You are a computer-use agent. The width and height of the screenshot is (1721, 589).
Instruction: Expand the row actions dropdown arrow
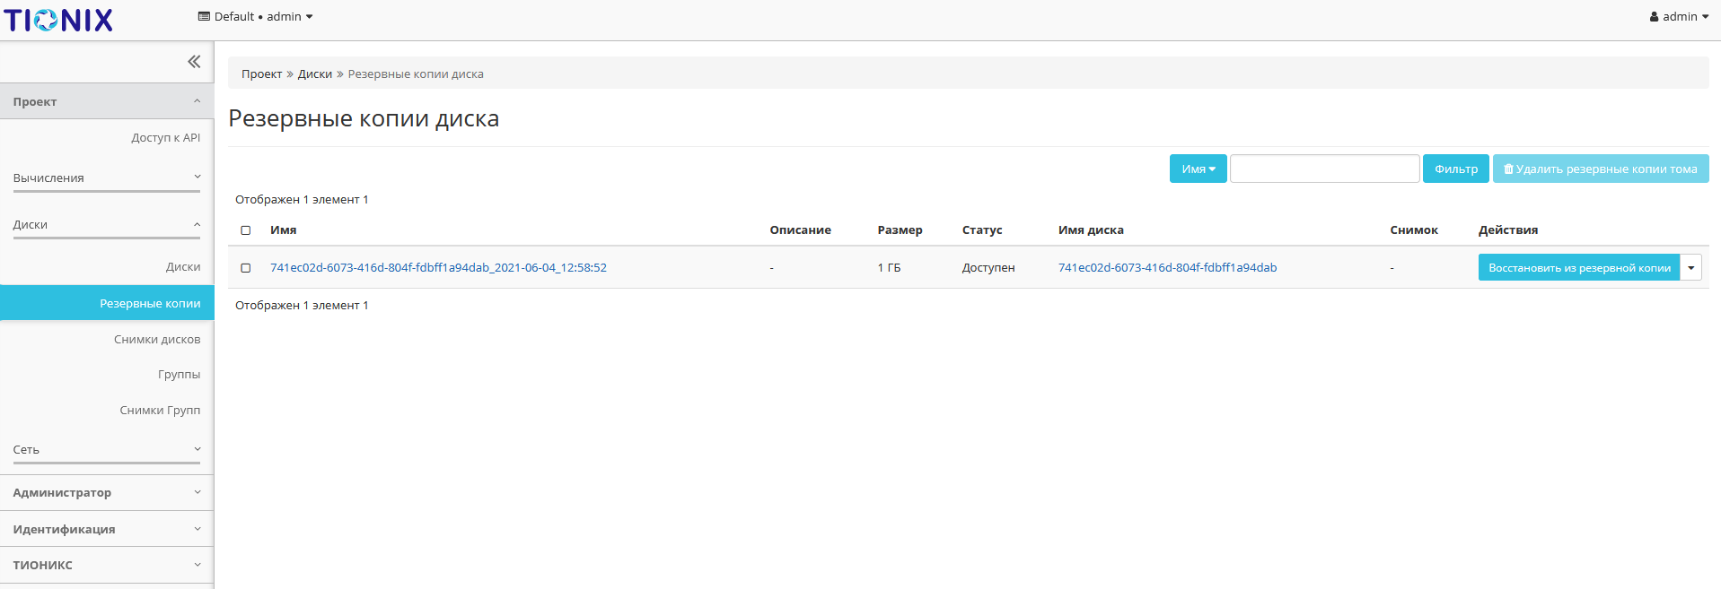click(1690, 268)
